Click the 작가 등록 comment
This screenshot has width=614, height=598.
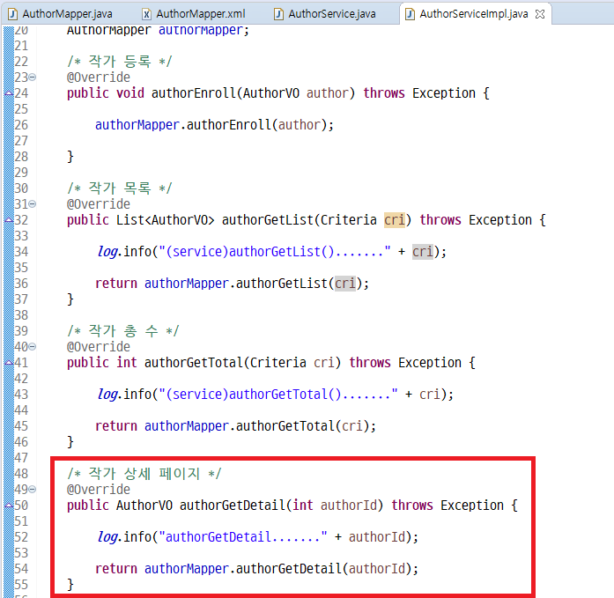[x=120, y=62]
